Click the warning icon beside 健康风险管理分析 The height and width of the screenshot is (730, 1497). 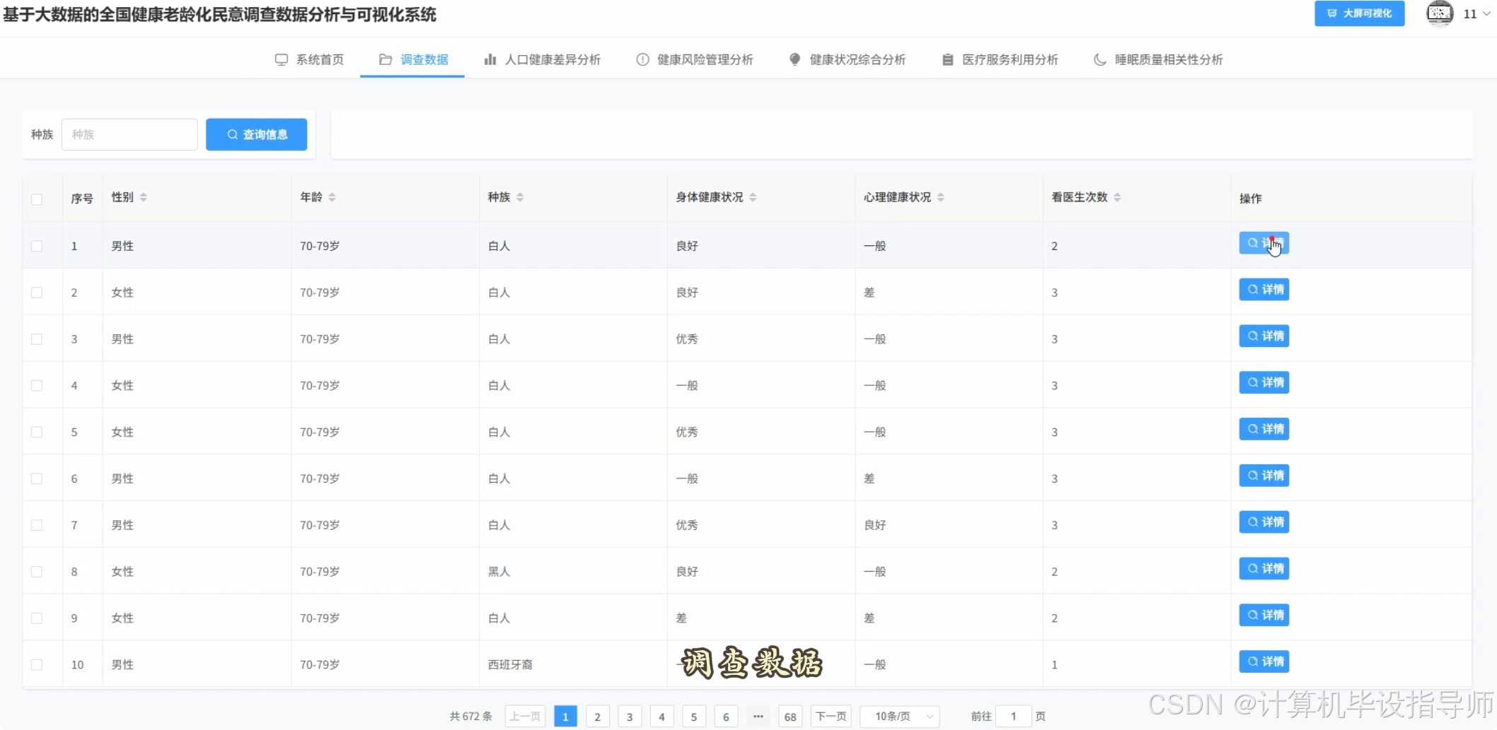pyautogui.click(x=642, y=59)
